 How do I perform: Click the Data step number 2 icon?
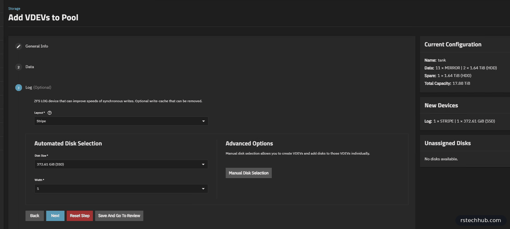tap(19, 67)
